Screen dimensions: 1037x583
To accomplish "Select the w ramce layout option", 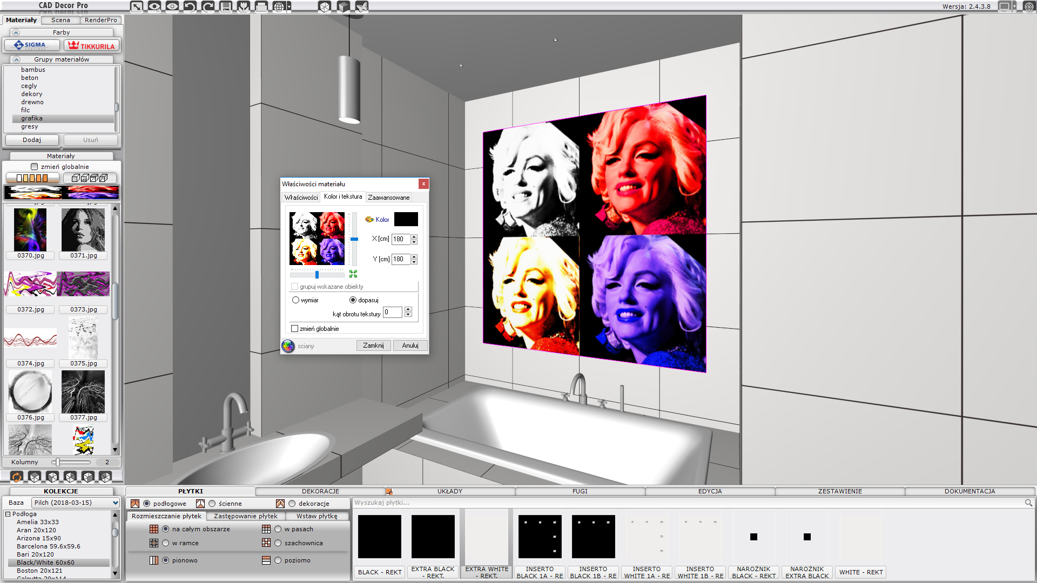I will [166, 543].
